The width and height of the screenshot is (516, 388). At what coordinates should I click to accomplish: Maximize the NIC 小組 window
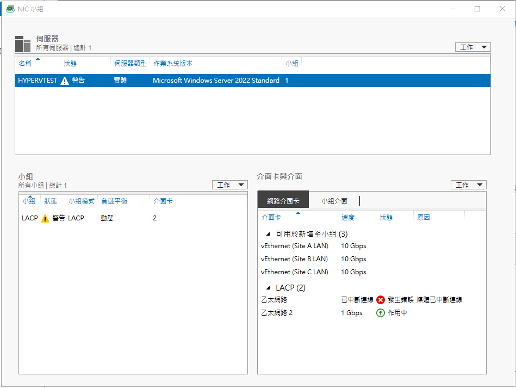coord(477,9)
